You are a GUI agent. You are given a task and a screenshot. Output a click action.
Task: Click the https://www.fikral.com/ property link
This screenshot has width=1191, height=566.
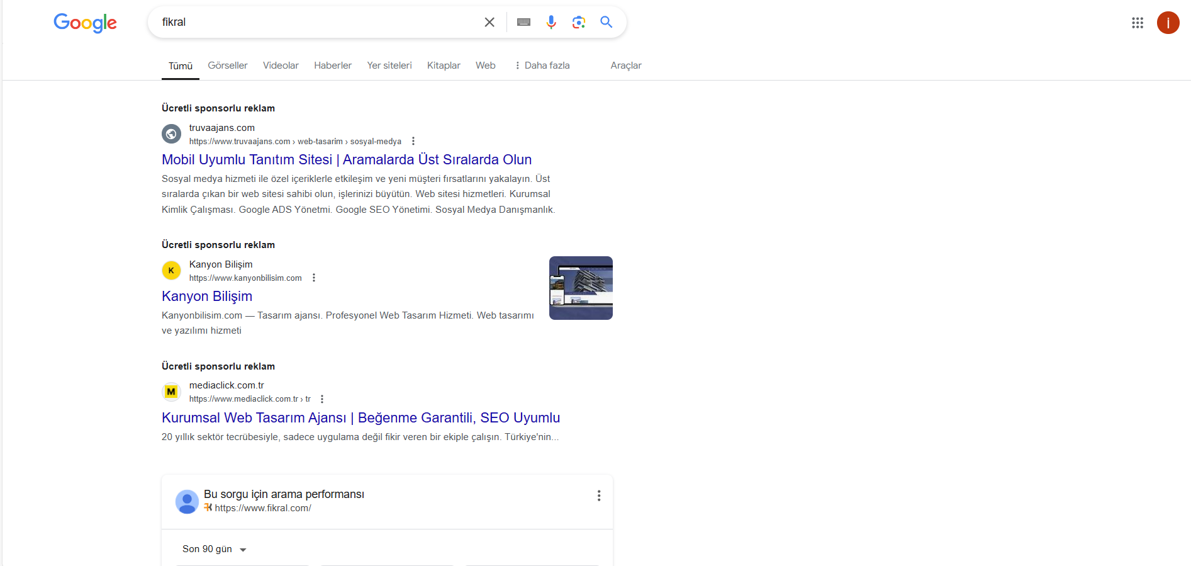(263, 508)
